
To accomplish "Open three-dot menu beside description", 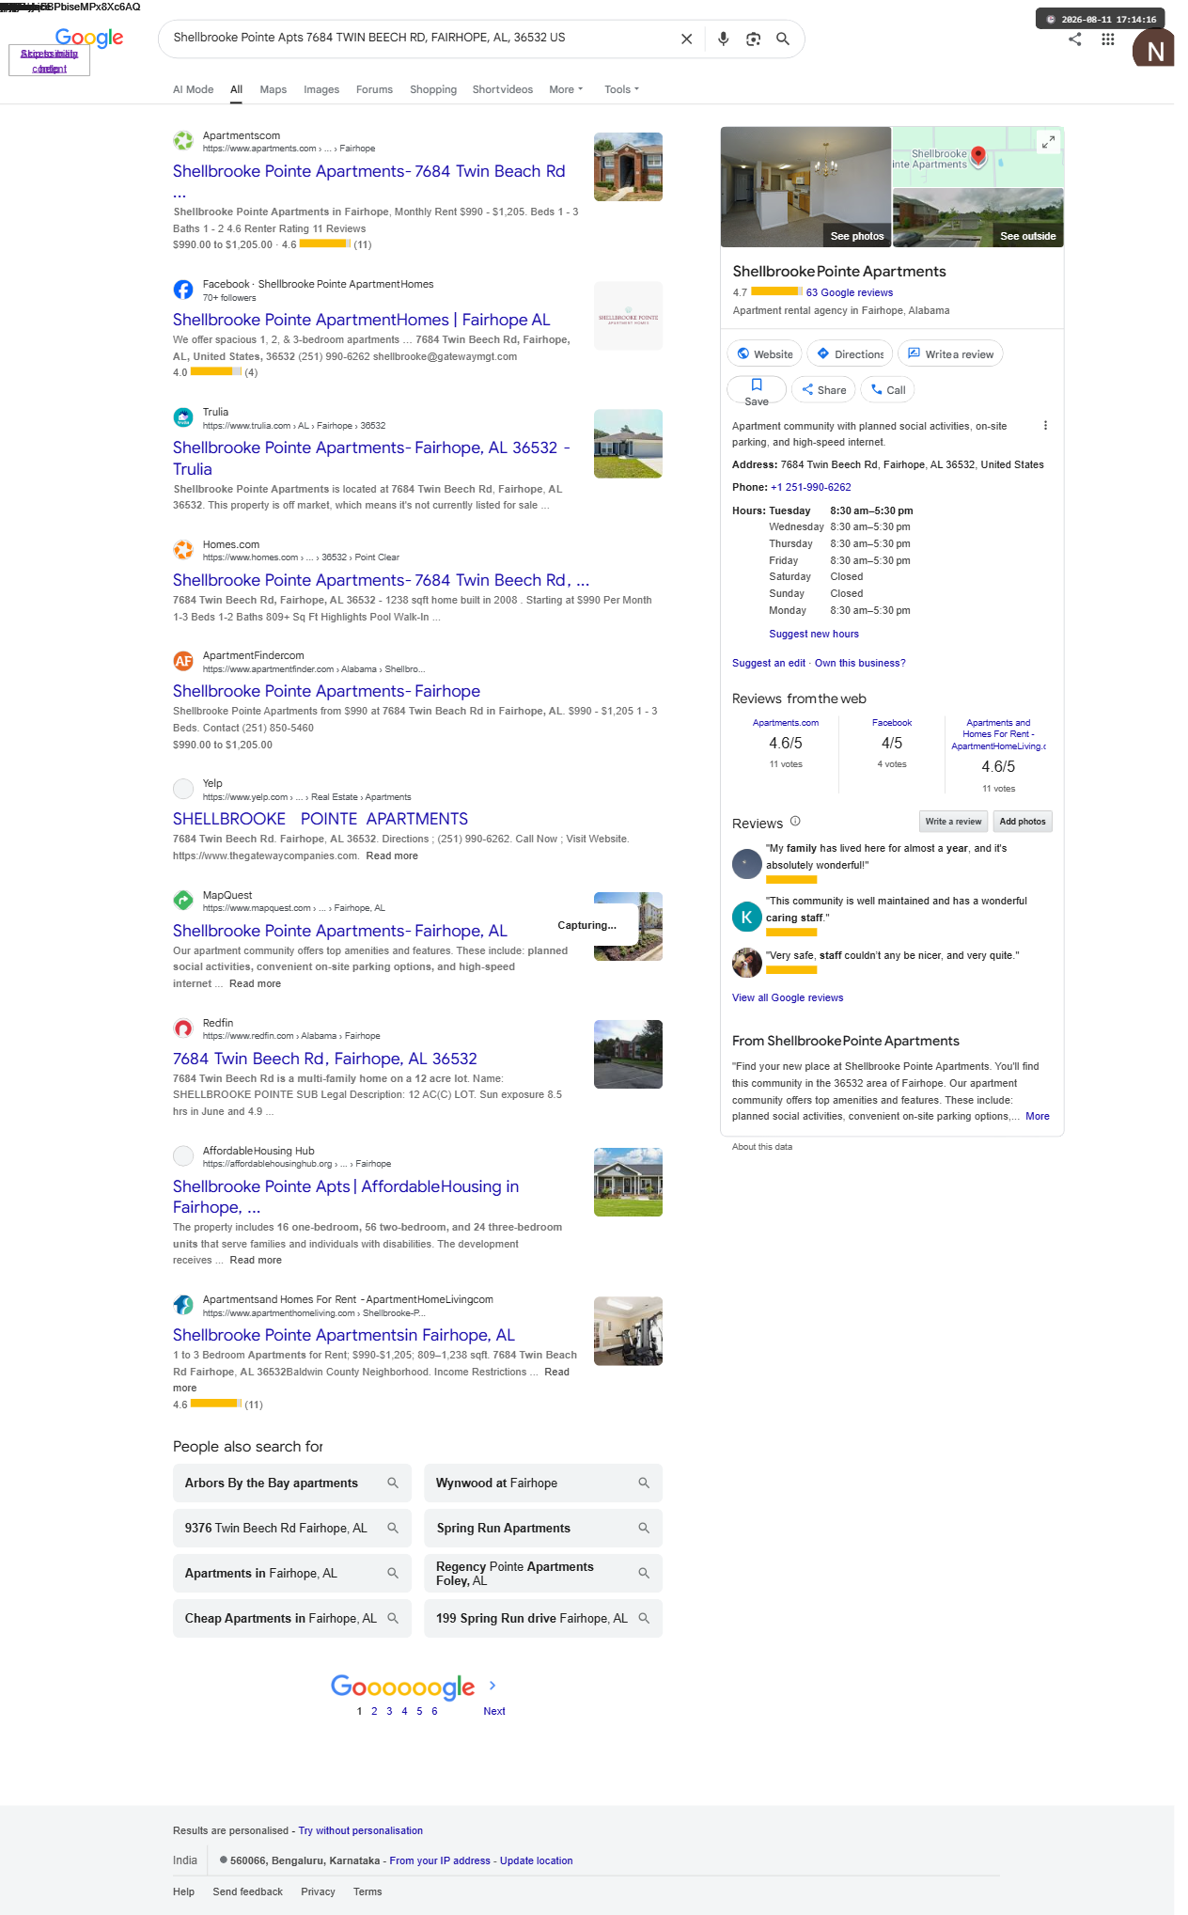I will point(1045,426).
